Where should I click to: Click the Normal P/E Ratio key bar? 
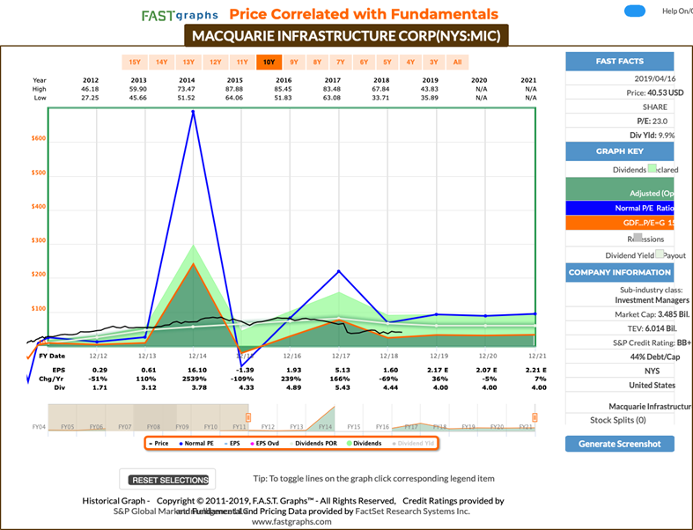(x=620, y=208)
